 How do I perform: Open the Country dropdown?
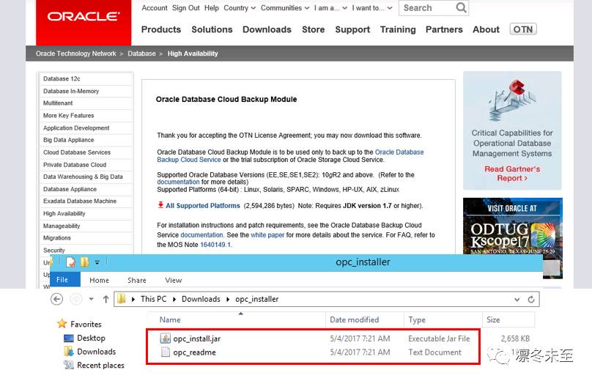tap(240, 8)
